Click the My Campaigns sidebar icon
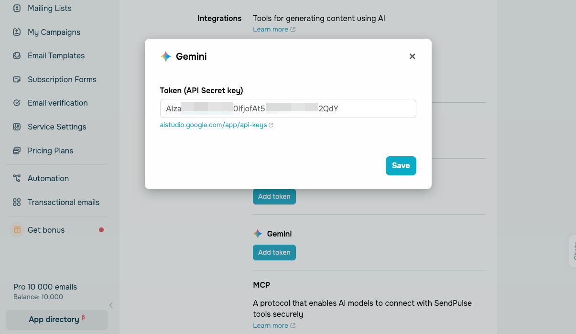Image resolution: width=576 pixels, height=334 pixels. (x=17, y=32)
